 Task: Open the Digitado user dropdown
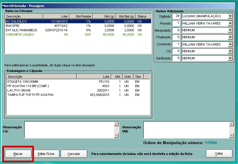coord(230,16)
